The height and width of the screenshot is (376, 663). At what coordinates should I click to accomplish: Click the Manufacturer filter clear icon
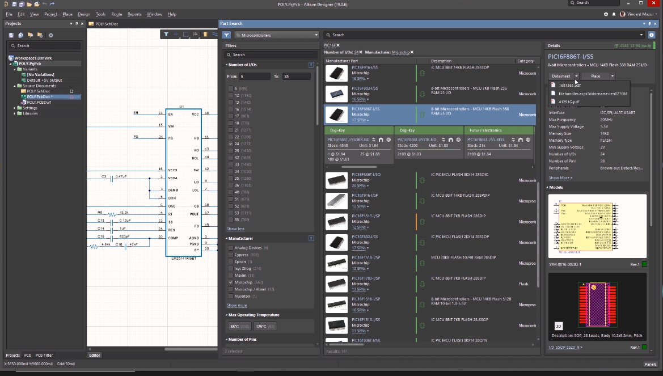[311, 239]
